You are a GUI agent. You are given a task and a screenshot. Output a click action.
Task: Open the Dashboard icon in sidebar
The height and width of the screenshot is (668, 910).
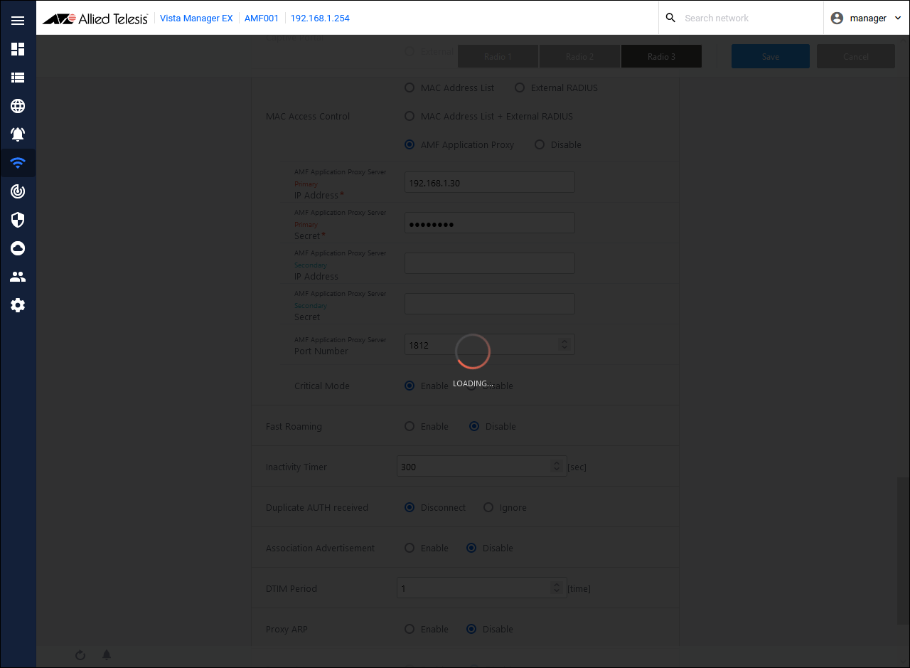point(18,49)
